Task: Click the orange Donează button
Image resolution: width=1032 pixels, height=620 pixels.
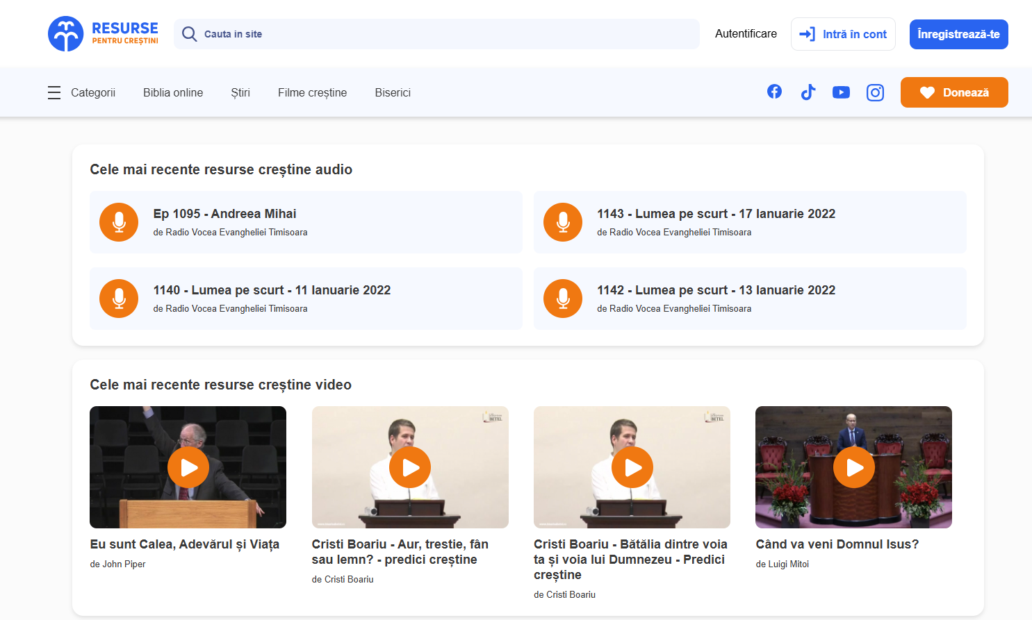Action: coord(953,92)
